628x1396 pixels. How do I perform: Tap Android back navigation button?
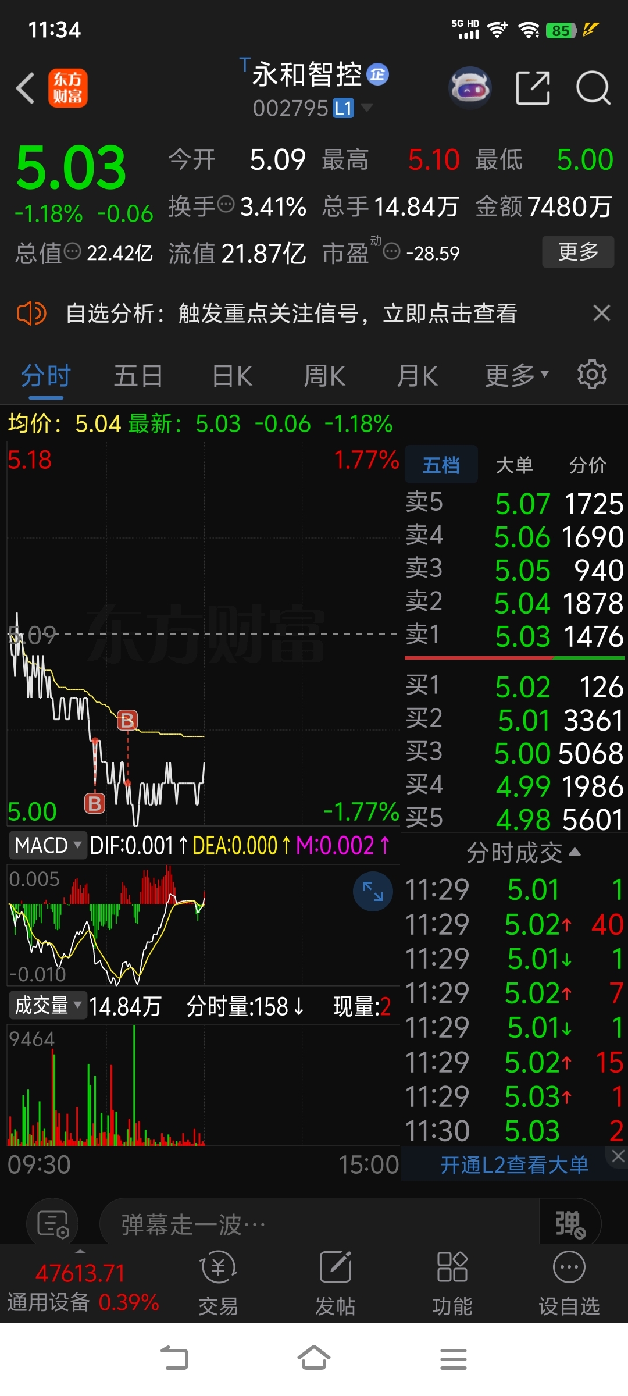pyautogui.click(x=174, y=1359)
